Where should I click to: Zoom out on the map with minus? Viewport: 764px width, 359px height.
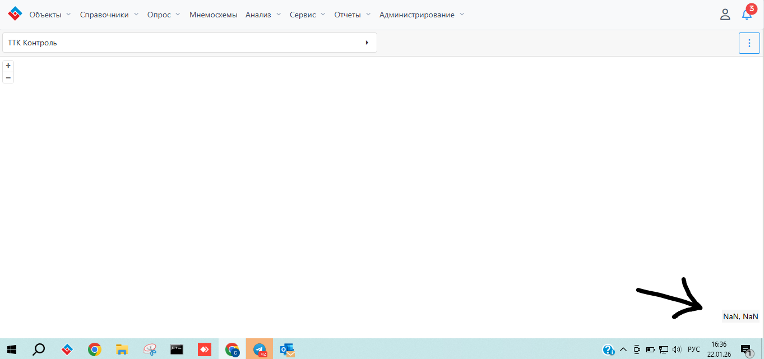pyautogui.click(x=8, y=78)
